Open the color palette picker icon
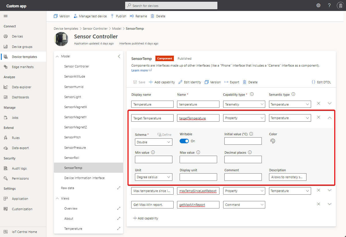Screen dimensions: 346x237 click(x=273, y=141)
